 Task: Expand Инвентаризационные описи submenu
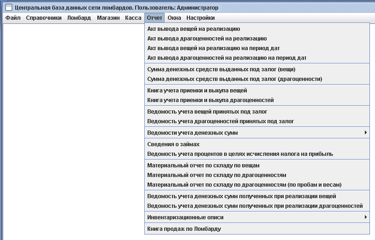[x=257, y=217]
